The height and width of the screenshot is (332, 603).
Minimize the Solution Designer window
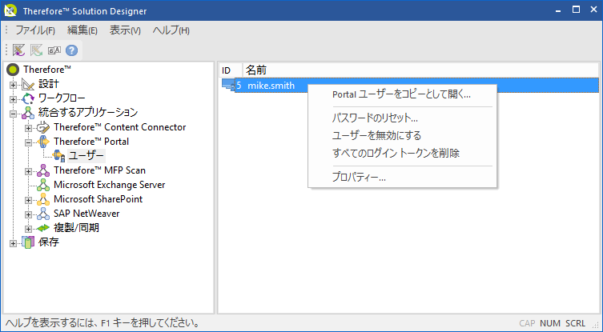click(x=558, y=10)
